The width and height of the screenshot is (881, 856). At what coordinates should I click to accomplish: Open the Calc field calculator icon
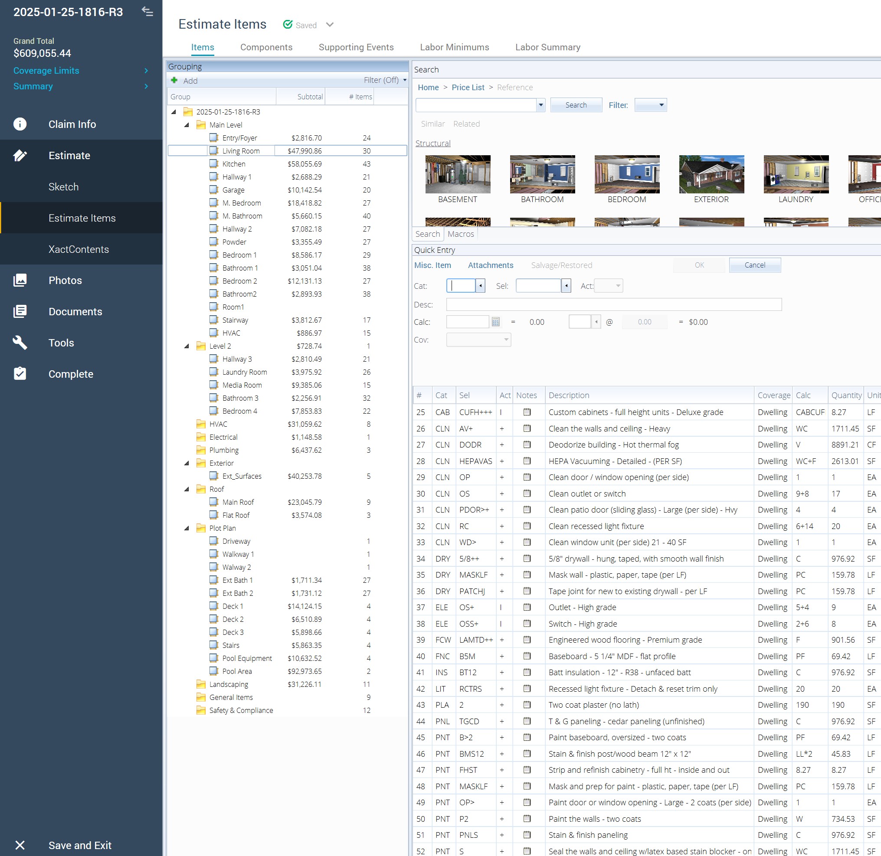(496, 322)
